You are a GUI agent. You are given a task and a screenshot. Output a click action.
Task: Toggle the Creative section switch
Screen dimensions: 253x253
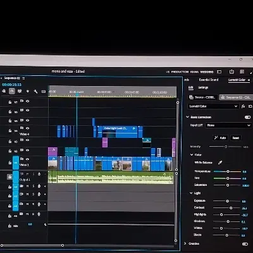245,244
